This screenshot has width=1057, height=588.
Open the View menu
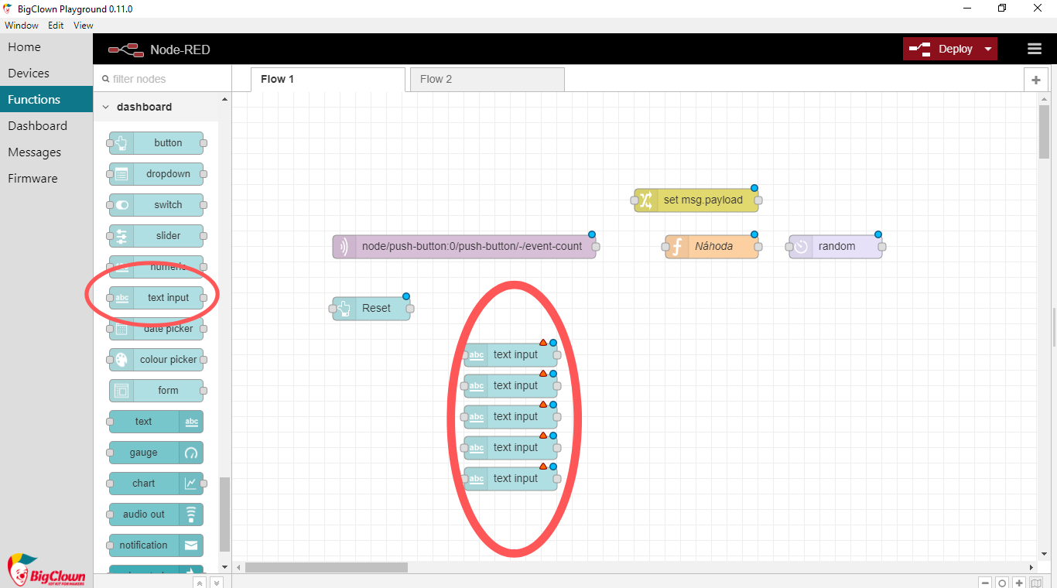(84, 26)
